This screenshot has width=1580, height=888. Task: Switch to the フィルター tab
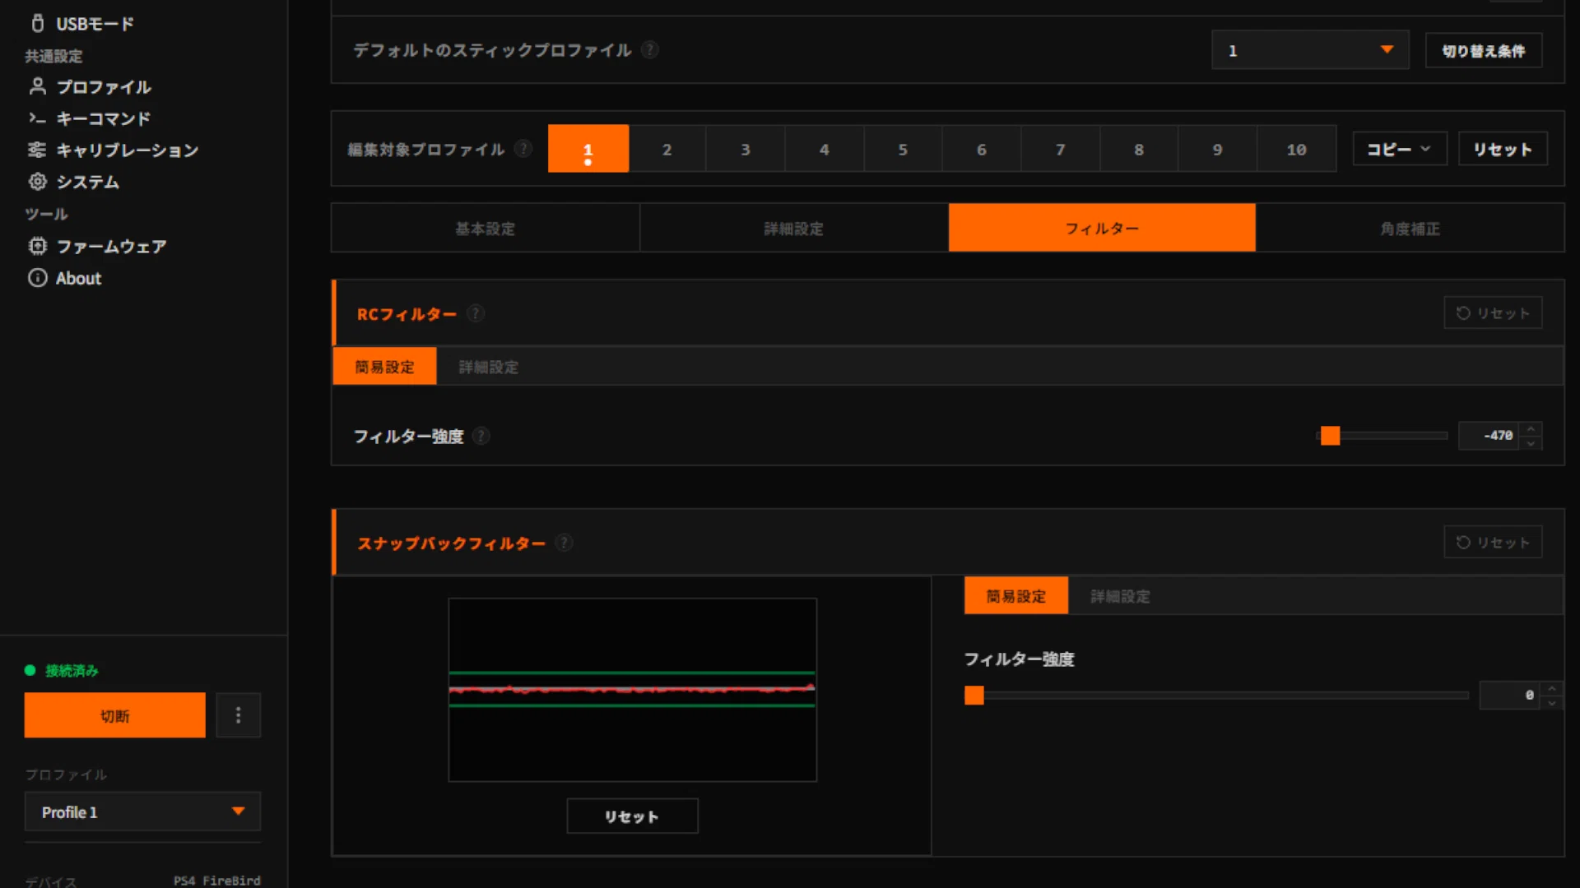(1102, 228)
